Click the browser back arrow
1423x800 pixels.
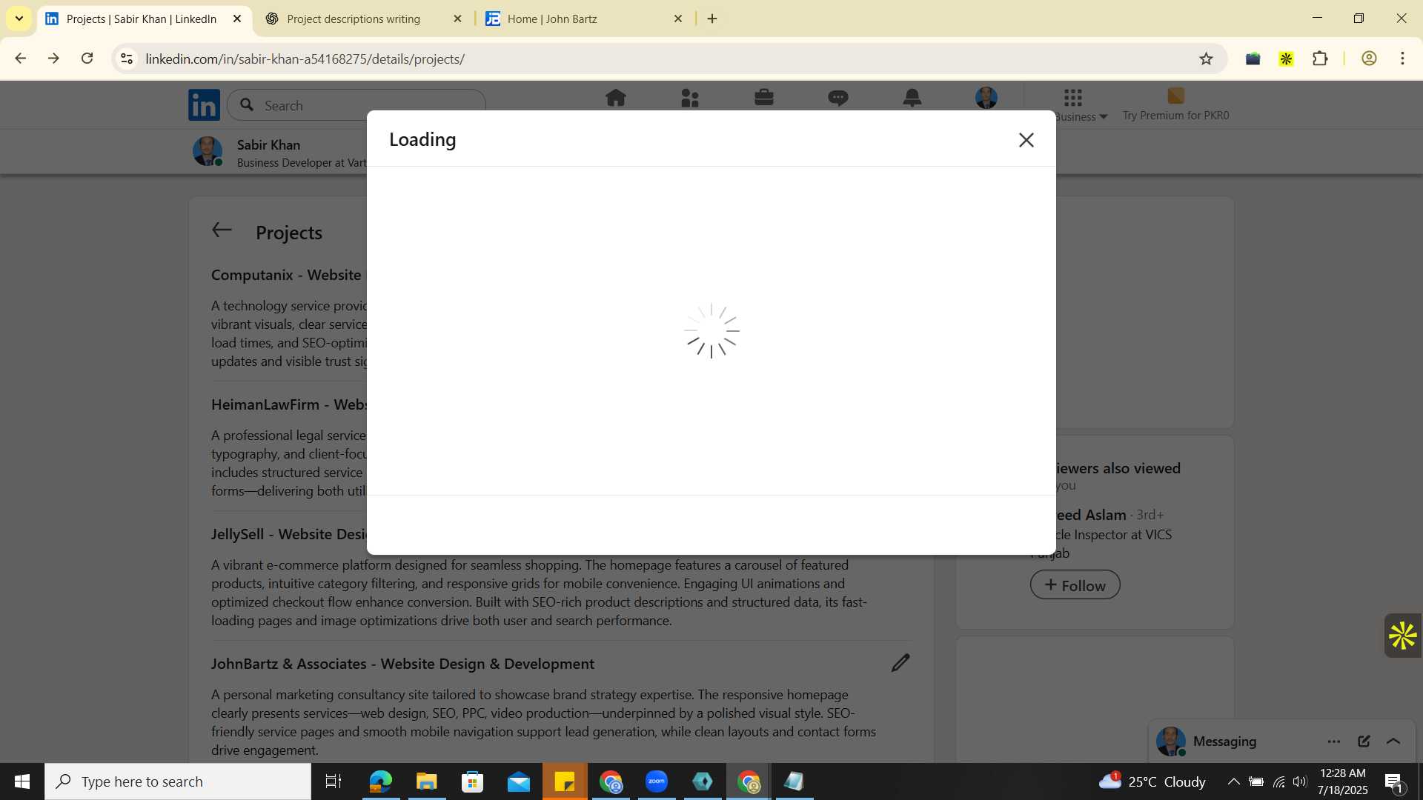pos(20,59)
